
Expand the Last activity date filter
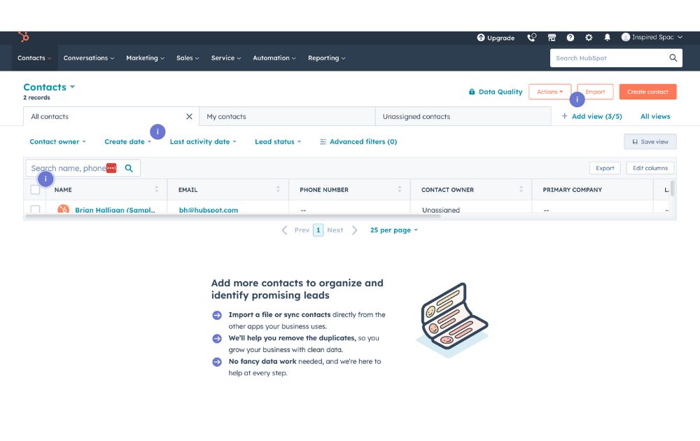[203, 142]
